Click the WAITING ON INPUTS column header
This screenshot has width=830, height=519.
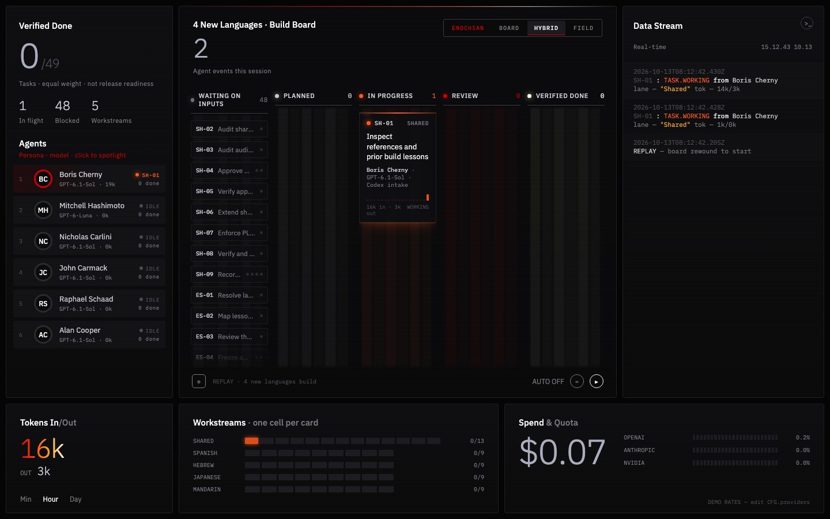coord(229,100)
